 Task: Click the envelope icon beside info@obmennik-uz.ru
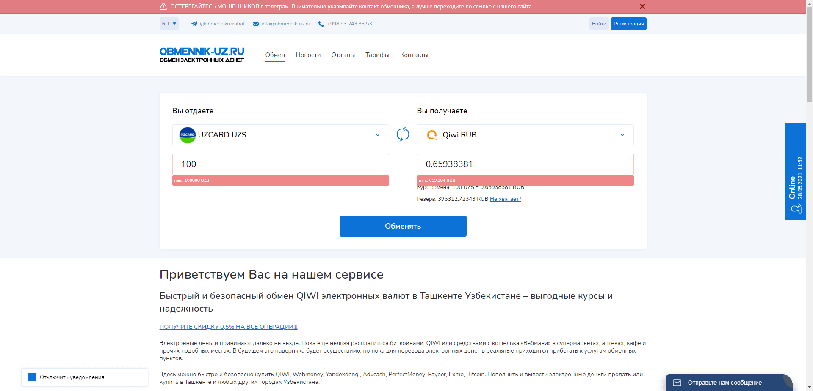(255, 24)
